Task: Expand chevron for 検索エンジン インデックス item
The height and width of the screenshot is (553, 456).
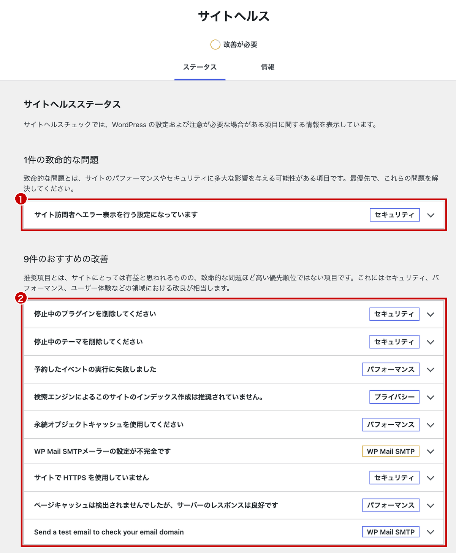Action: click(x=431, y=398)
